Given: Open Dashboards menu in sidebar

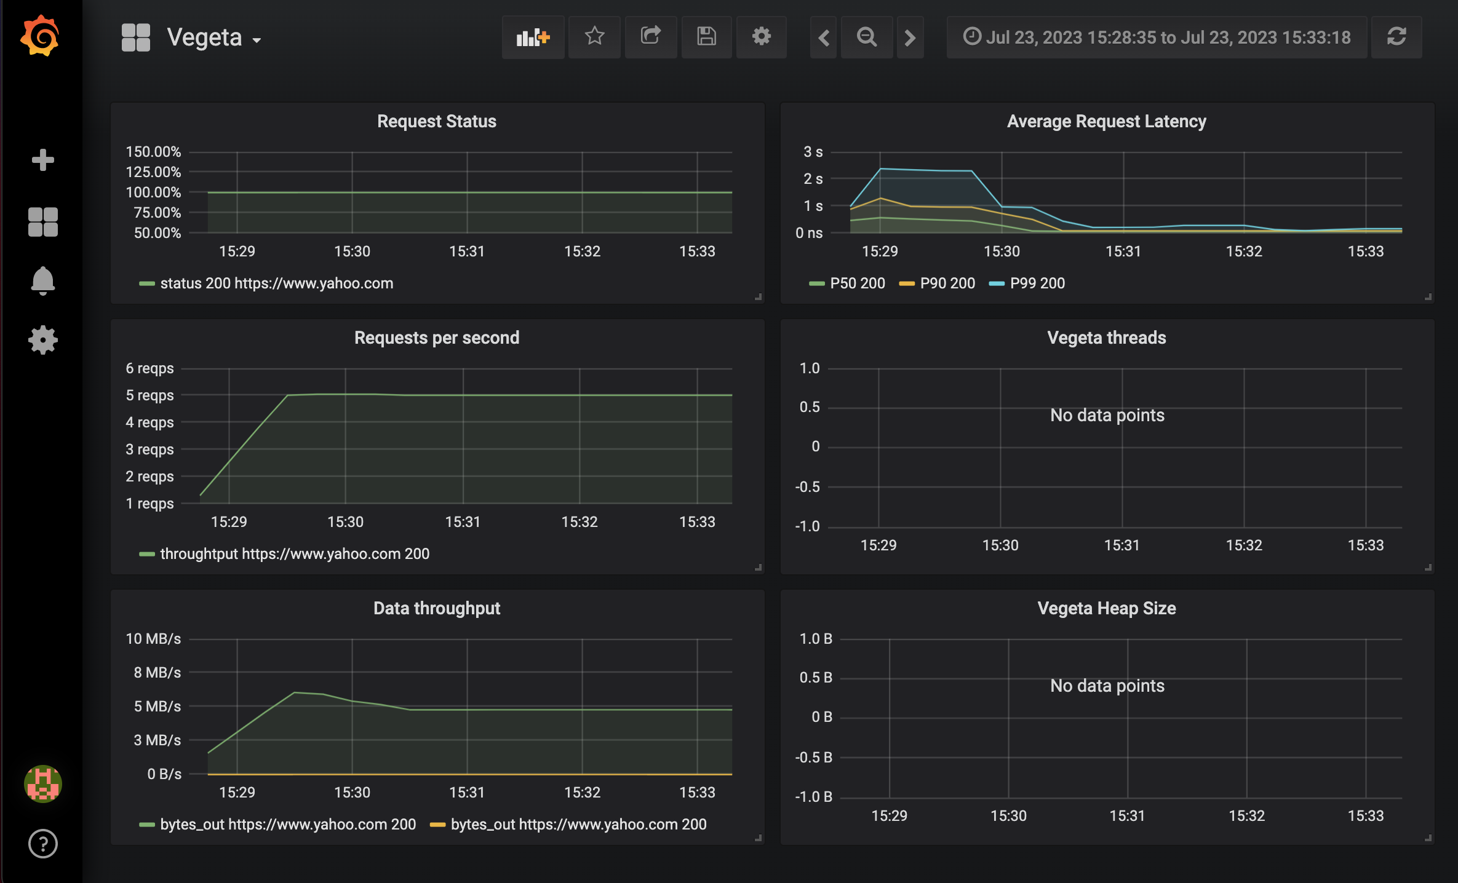Looking at the screenshot, I should point(42,221).
